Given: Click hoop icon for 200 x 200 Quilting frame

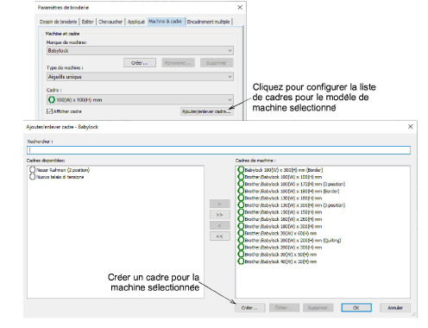Looking at the screenshot, I should [241, 240].
